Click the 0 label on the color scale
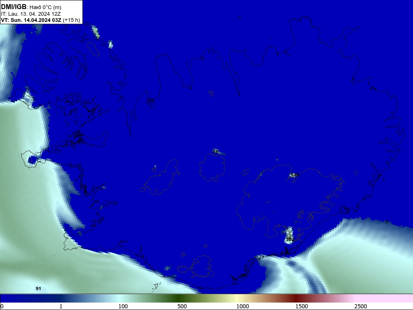Viewport: 413px width, 310px height. [x=2, y=306]
